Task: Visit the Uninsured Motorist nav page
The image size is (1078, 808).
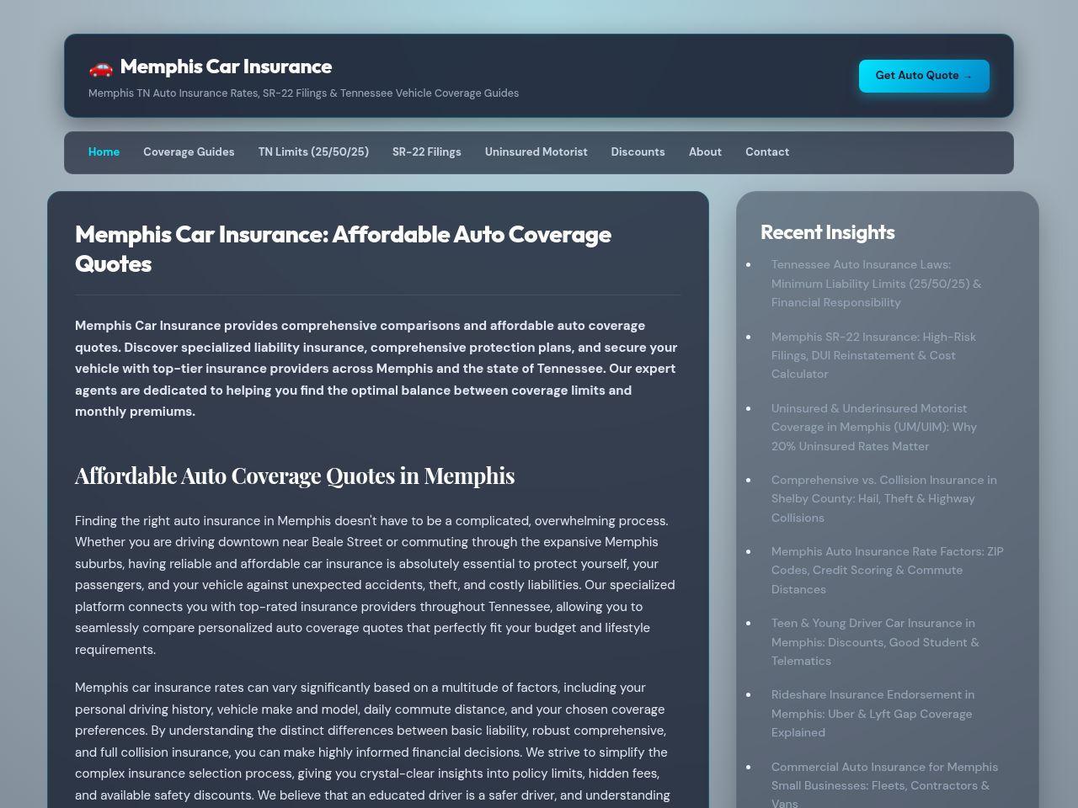Action: click(x=536, y=152)
